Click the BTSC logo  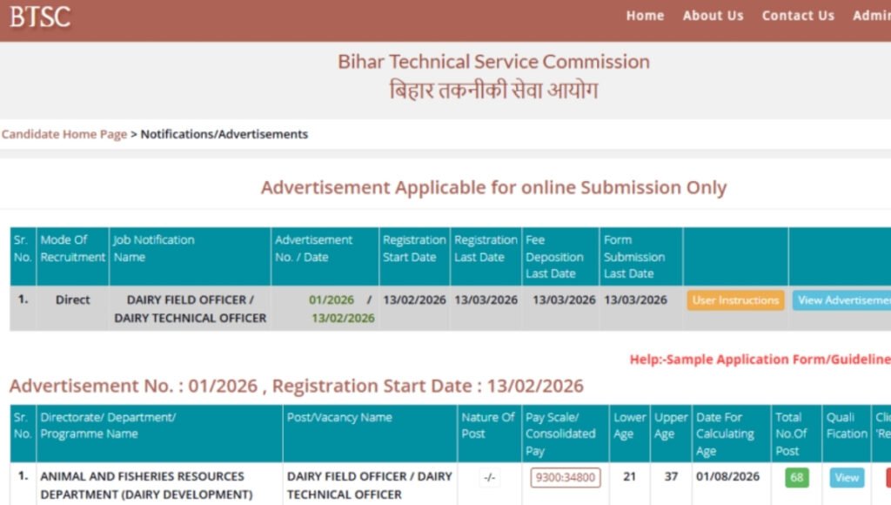point(39,17)
